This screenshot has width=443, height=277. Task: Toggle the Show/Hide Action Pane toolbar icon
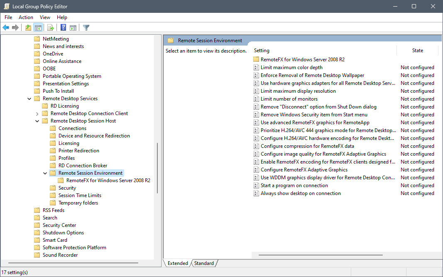pyautogui.click(x=73, y=28)
